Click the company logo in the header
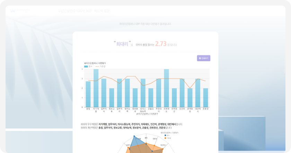This screenshot has width=291, height=153. 20,11
